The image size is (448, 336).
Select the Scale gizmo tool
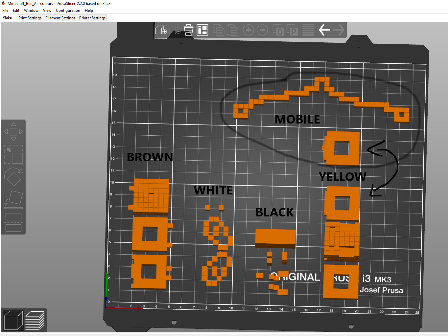tap(13, 154)
